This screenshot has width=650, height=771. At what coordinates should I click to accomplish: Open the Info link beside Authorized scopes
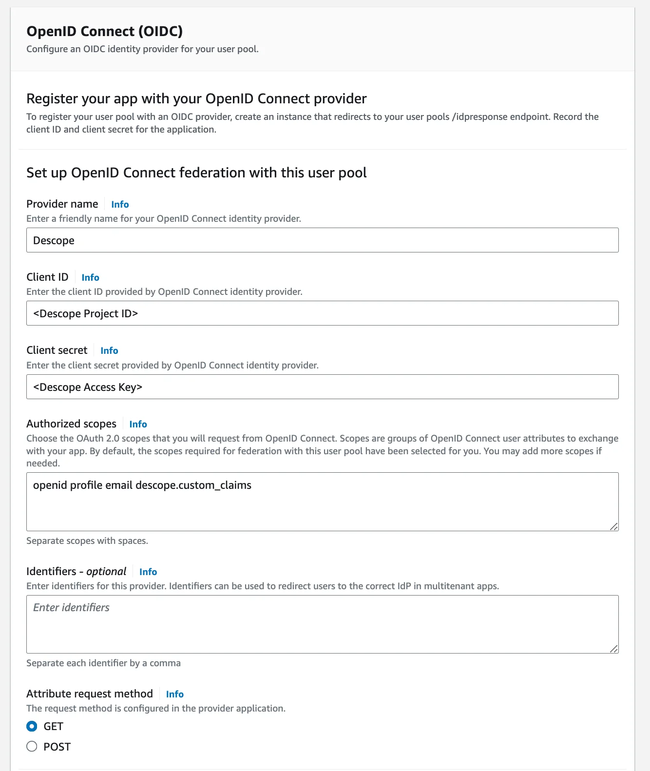click(138, 424)
